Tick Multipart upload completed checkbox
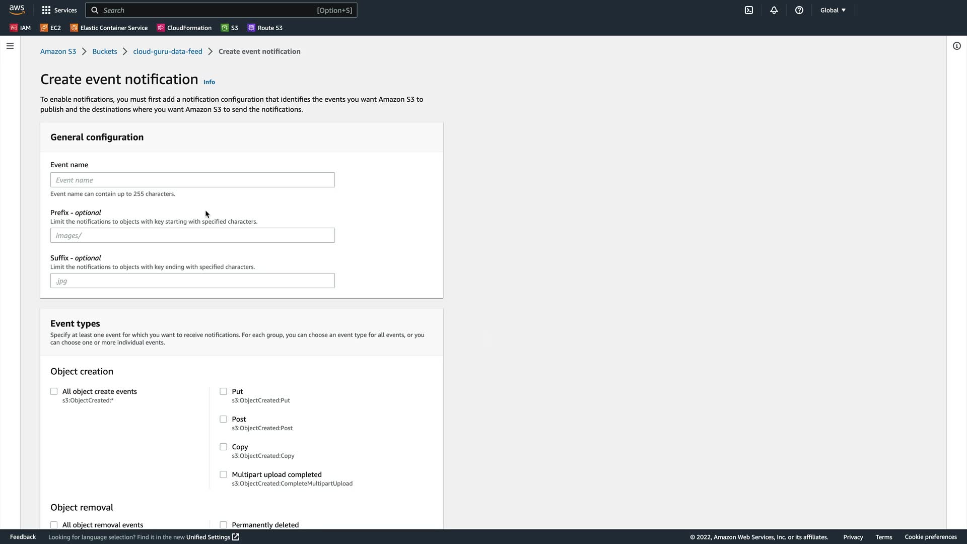The image size is (967, 544). tap(223, 474)
